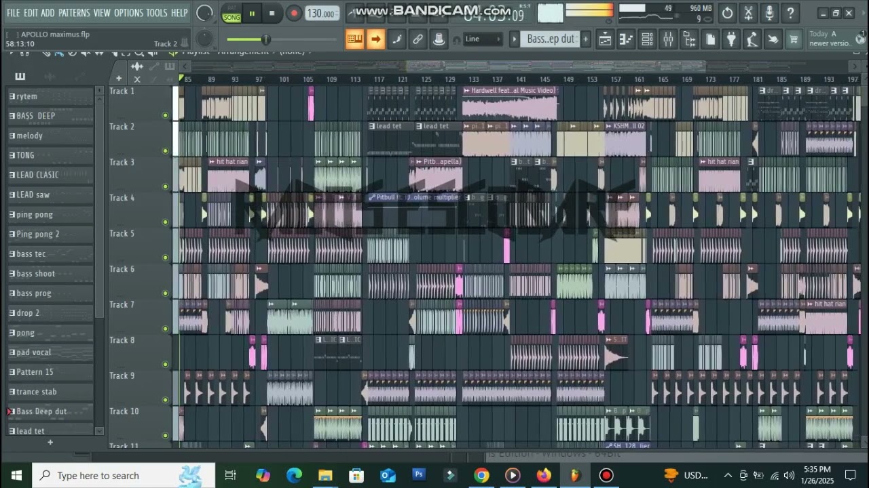Click the scissors audio editor icon

click(748, 13)
